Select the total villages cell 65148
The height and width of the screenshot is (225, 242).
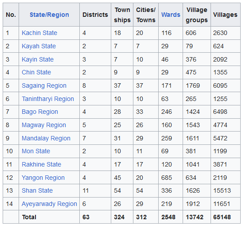click(222, 217)
